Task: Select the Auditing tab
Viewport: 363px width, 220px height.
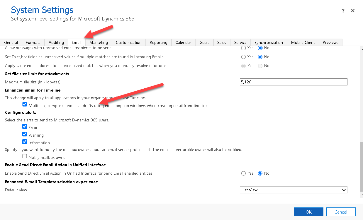Action: click(56, 42)
